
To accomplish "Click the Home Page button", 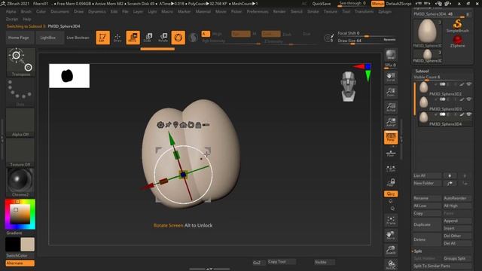I will [x=18, y=38].
